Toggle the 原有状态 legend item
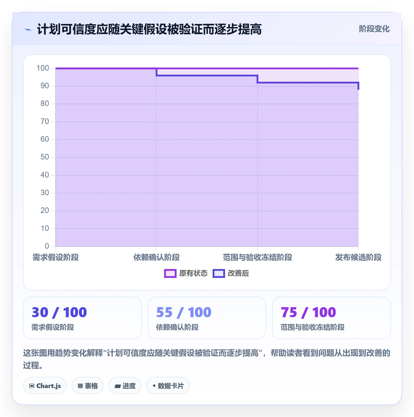414x417 pixels. (186, 273)
